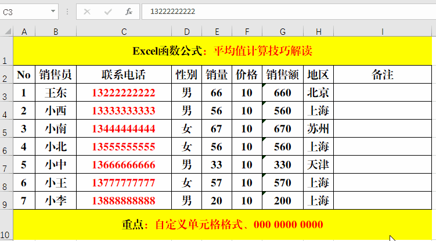Click the 销售员 header cell
This screenshot has width=436, height=241.
point(56,74)
